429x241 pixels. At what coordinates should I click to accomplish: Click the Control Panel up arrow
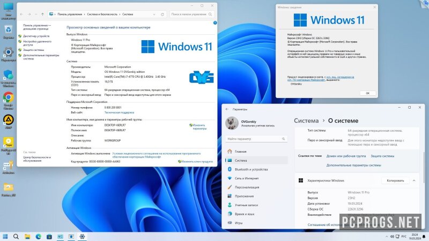[42, 14]
